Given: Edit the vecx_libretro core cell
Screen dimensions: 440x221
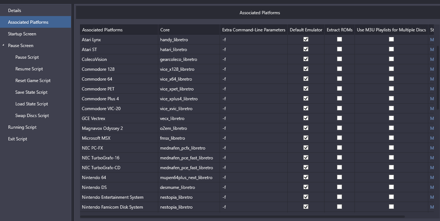Looking at the screenshot, I should [189, 118].
